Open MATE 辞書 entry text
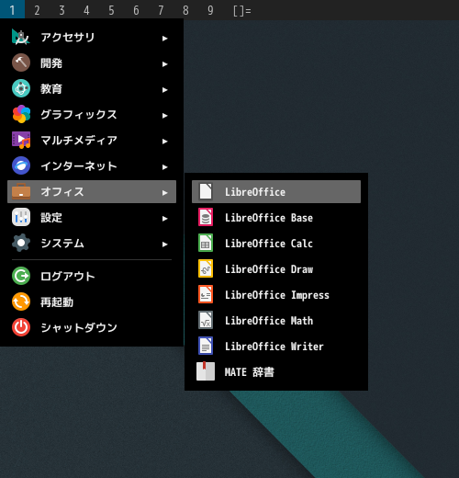 [x=250, y=372]
